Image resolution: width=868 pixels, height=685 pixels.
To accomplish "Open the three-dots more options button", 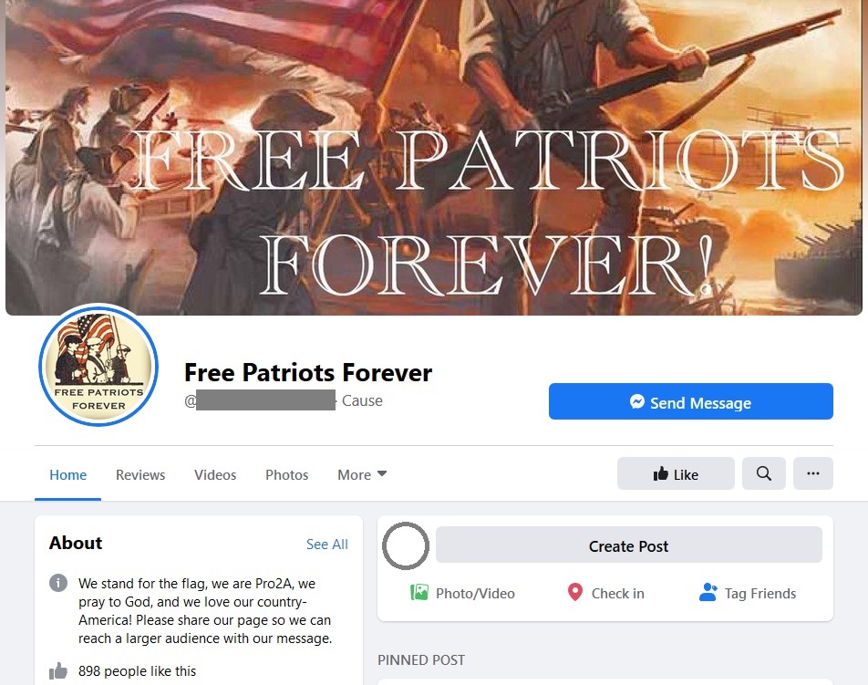I will (x=812, y=473).
